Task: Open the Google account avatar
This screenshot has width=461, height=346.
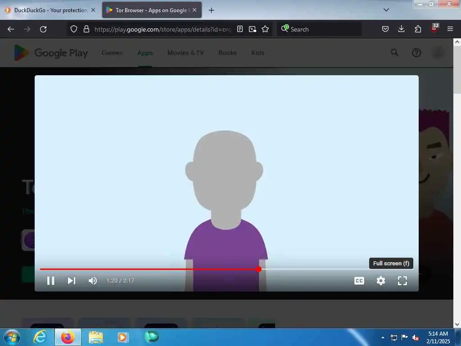Action: 438,53
